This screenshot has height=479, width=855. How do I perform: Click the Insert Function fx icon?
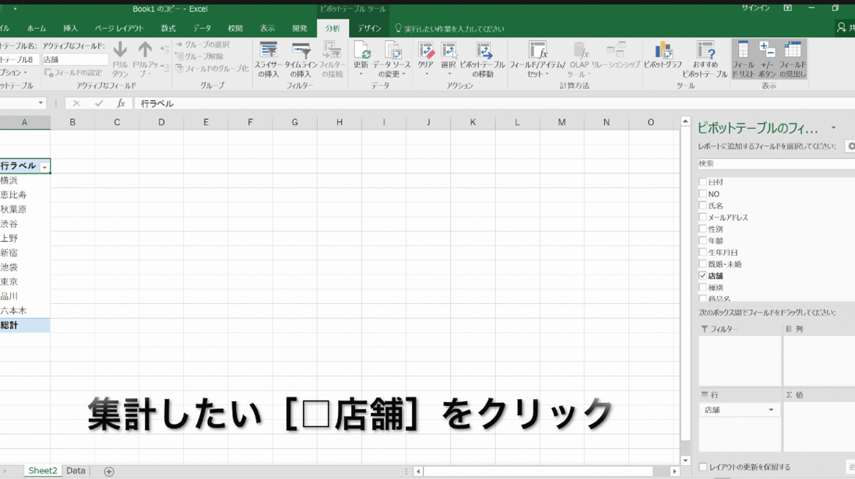point(121,103)
